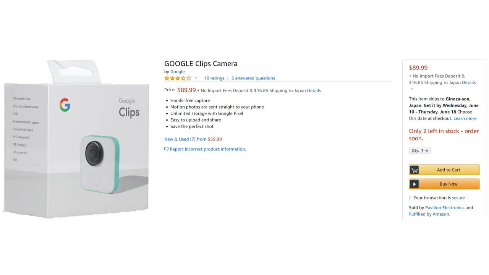Expand the shipping details chevron under price
Screen dimensions: 489x275
412,89
